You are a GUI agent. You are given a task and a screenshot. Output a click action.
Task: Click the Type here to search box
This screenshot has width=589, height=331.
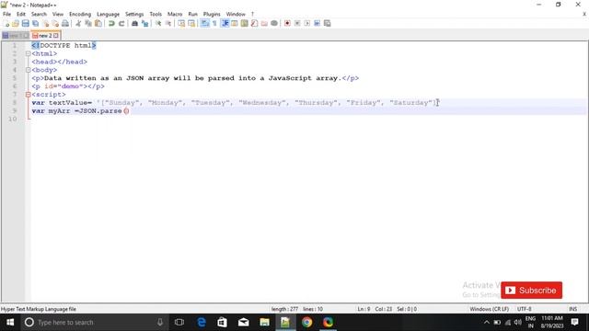(94, 323)
